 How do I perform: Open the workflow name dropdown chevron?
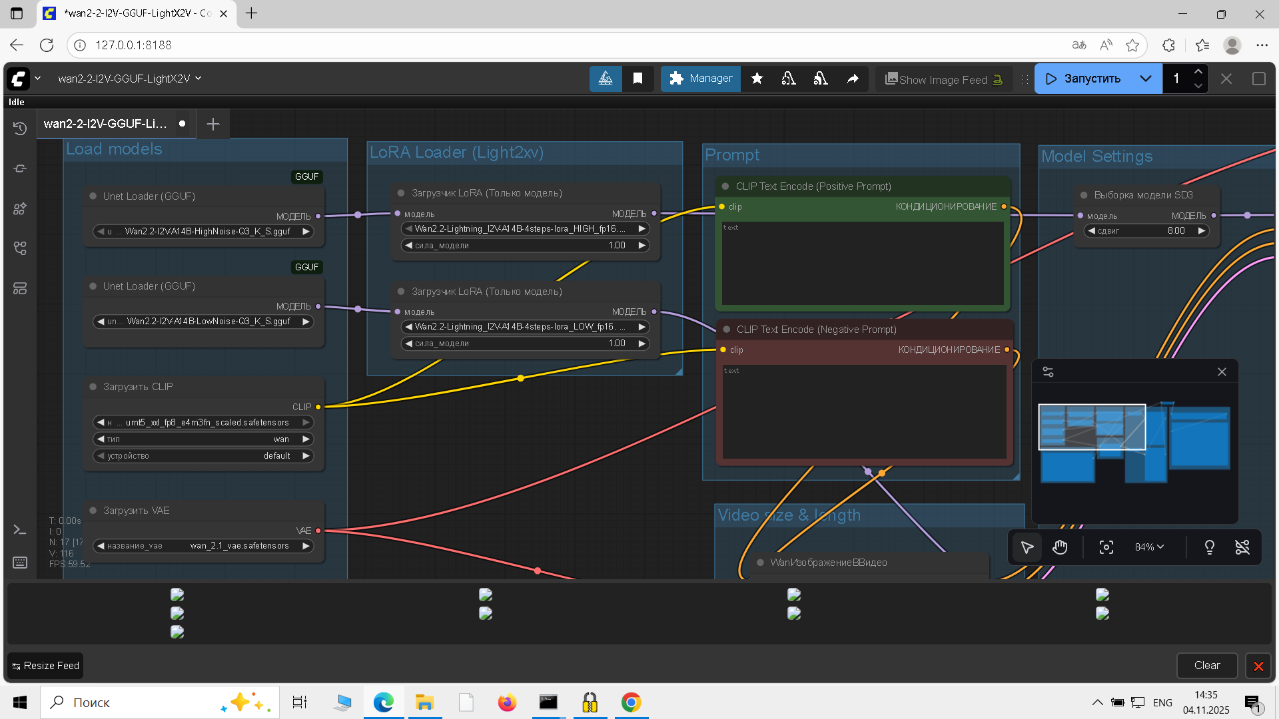pos(198,79)
